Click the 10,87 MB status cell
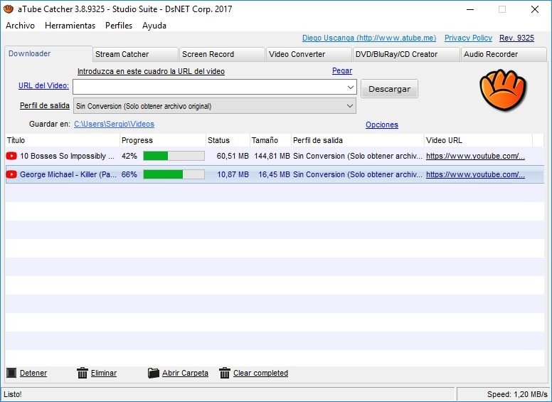The width and height of the screenshot is (552, 402). [x=233, y=174]
